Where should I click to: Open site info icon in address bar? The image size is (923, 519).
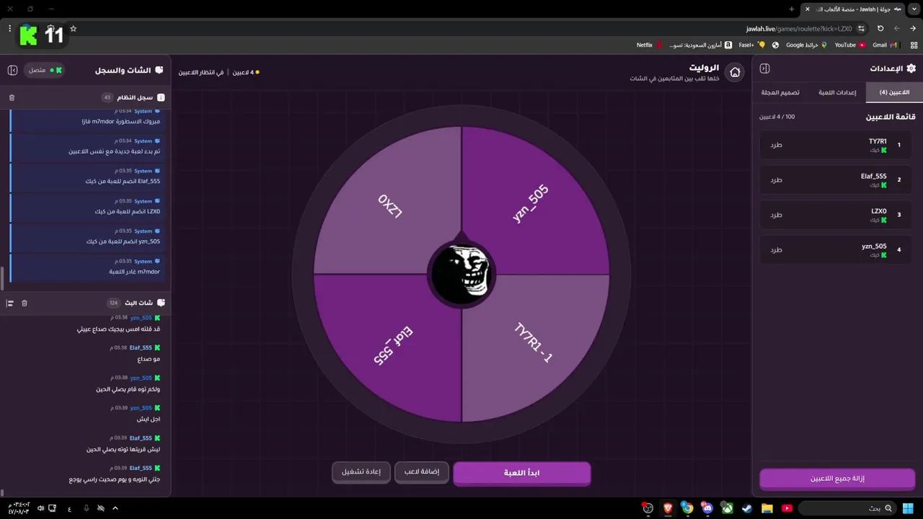861,29
